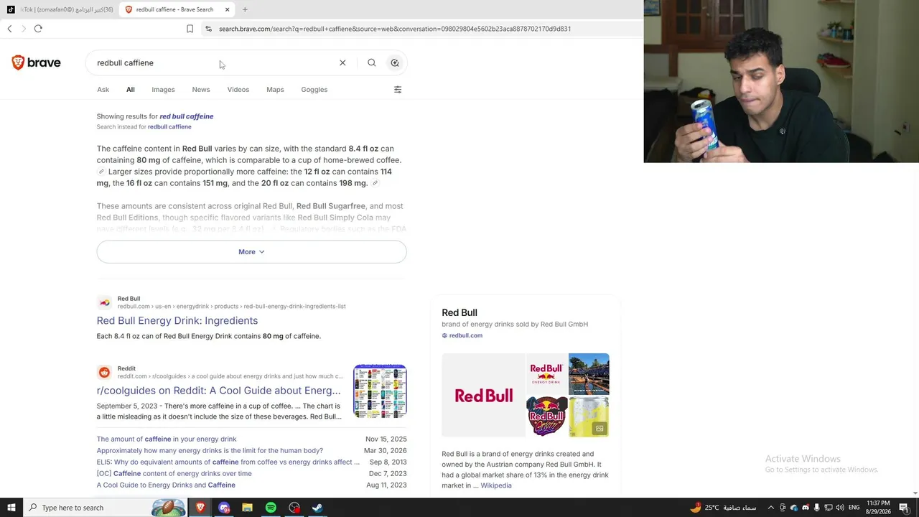The image size is (919, 517).
Task: Open 'Approximately how many energy drinks' link
Action: (x=210, y=450)
